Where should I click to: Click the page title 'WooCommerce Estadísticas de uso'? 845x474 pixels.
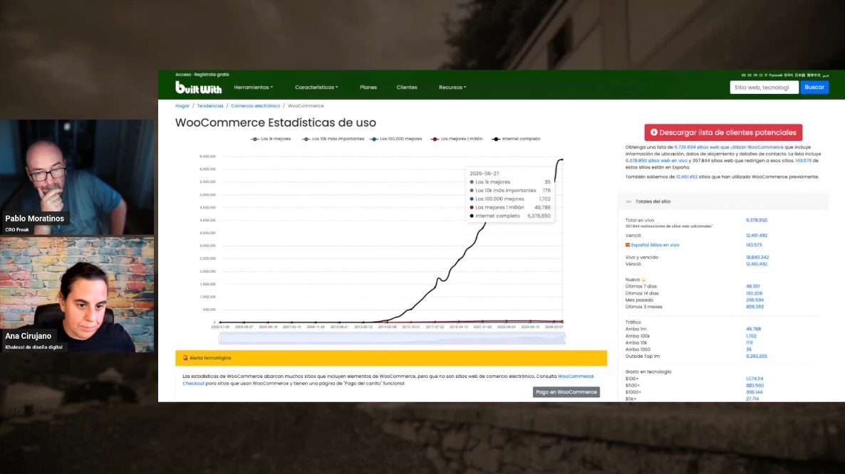point(276,122)
